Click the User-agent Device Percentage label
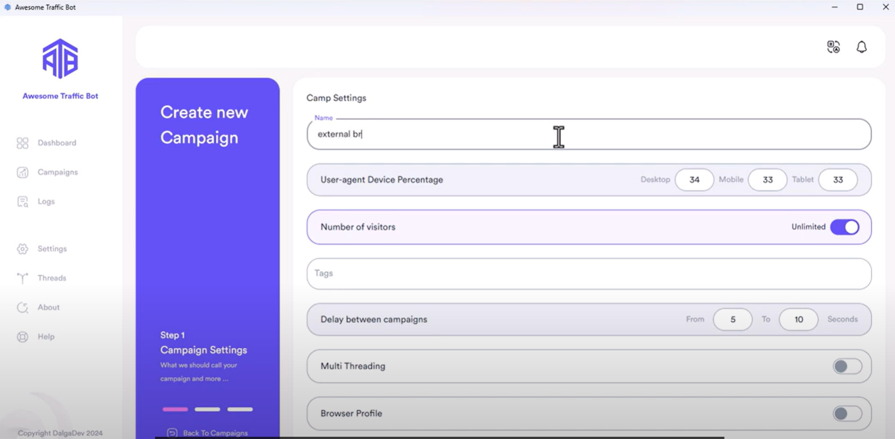Image resolution: width=895 pixels, height=439 pixels. [381, 180]
